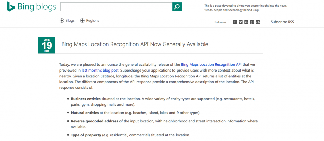Open the last month's blog post link
The width and height of the screenshot is (324, 141).
click(x=100, y=70)
